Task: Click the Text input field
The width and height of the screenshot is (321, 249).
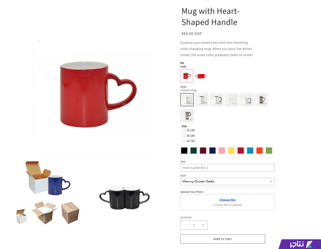Action: coord(228,168)
